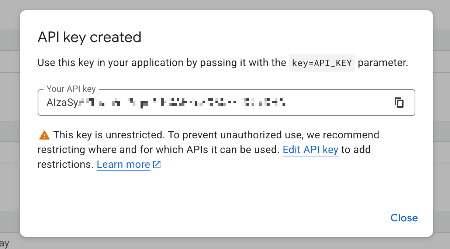
Task: Click the 'Your API key' field label
Action: point(71,89)
